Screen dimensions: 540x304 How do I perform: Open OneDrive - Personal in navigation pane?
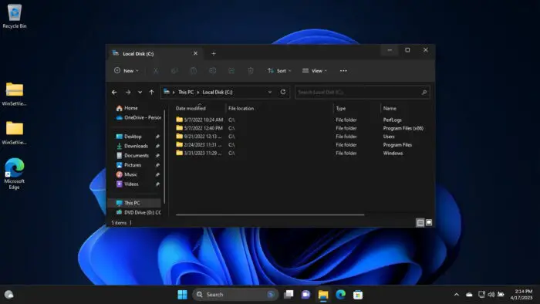point(138,118)
